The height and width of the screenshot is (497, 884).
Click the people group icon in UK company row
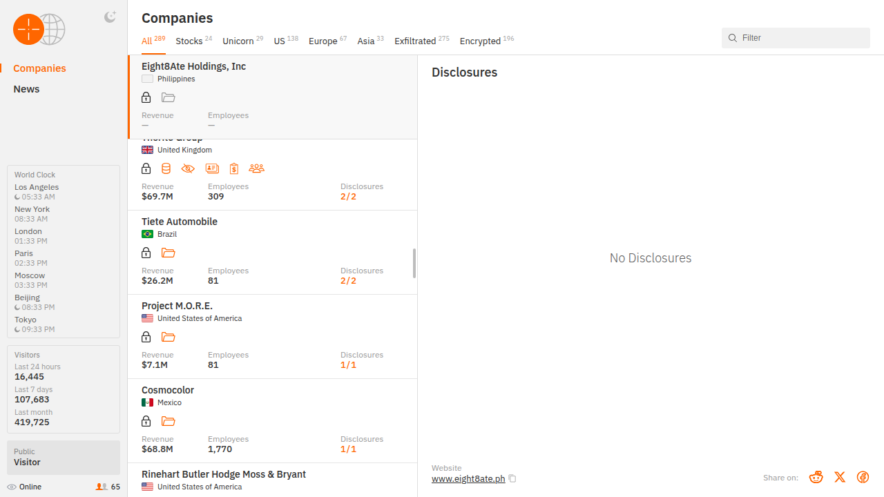pos(256,168)
